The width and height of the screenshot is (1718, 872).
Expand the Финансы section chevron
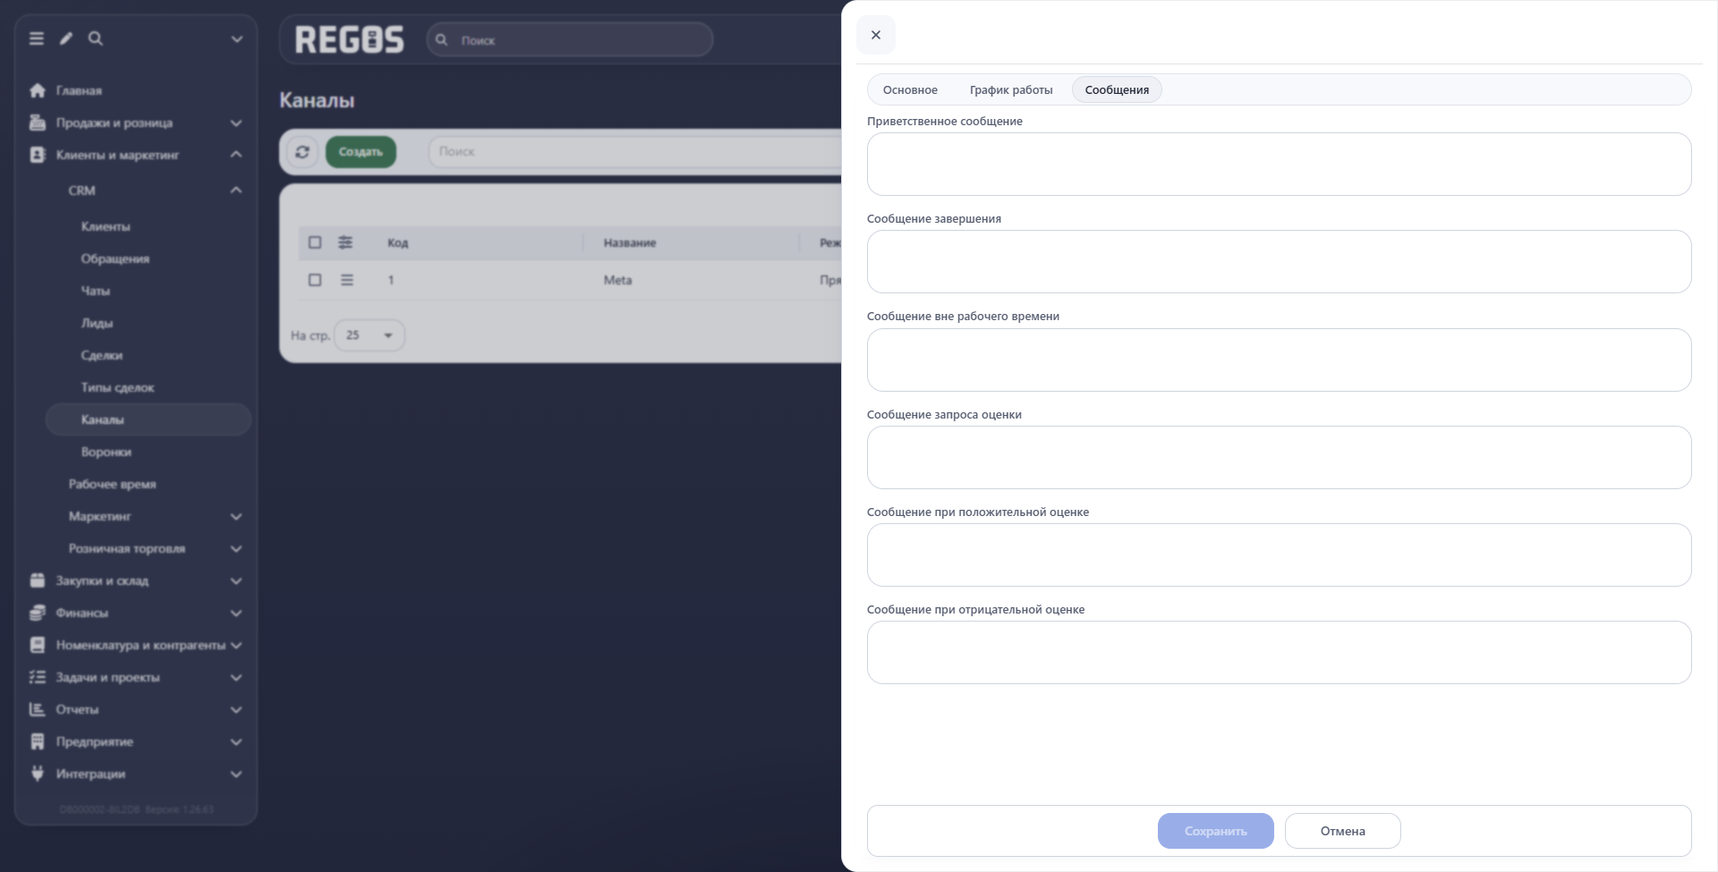pos(236,613)
